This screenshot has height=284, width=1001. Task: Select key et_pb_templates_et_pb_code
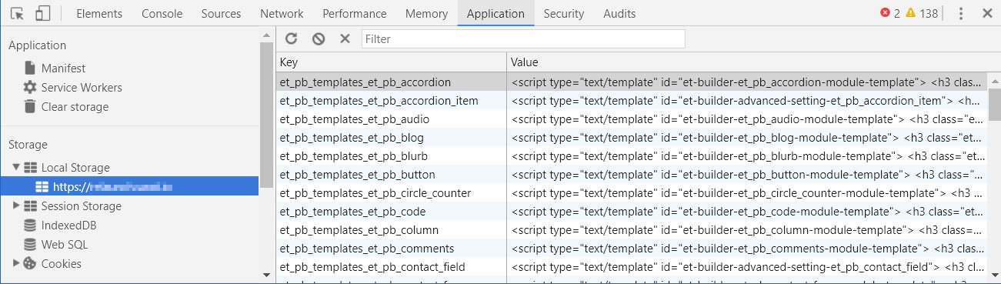353,211
